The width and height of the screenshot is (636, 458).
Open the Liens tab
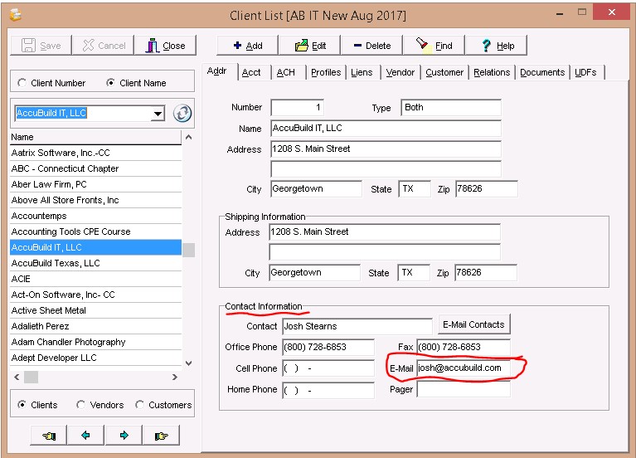[362, 72]
